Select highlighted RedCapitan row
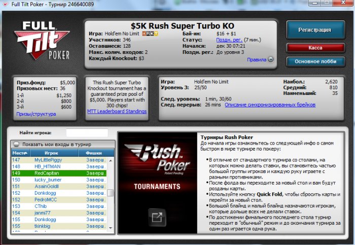This screenshot has width=355, height=245. (x=59, y=173)
